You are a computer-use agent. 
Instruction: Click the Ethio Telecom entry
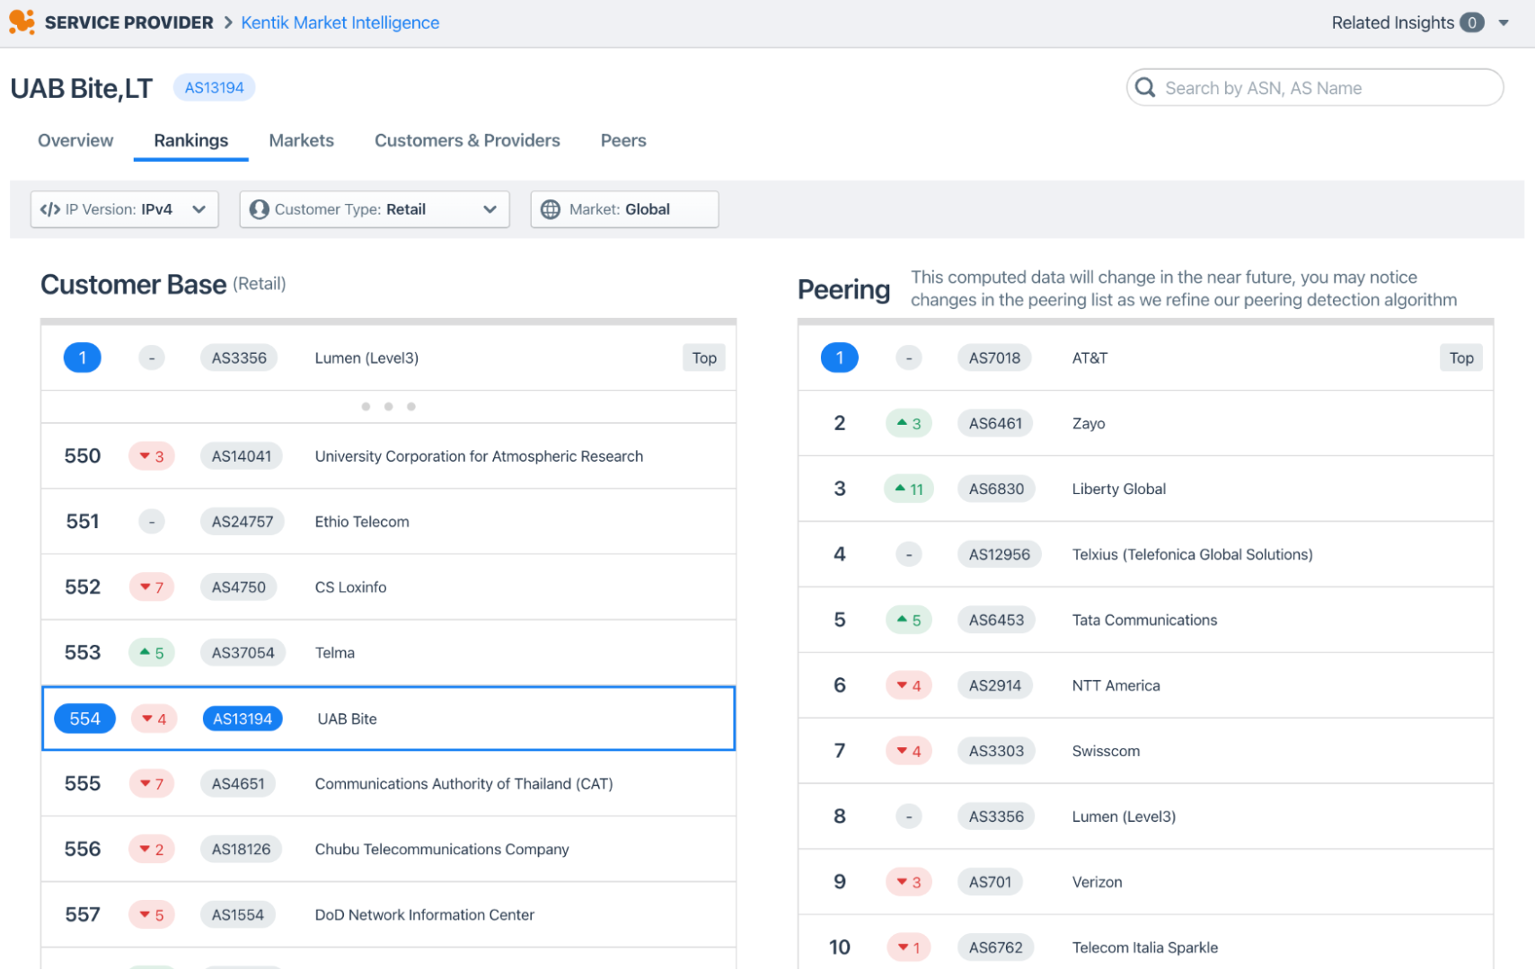(x=362, y=522)
